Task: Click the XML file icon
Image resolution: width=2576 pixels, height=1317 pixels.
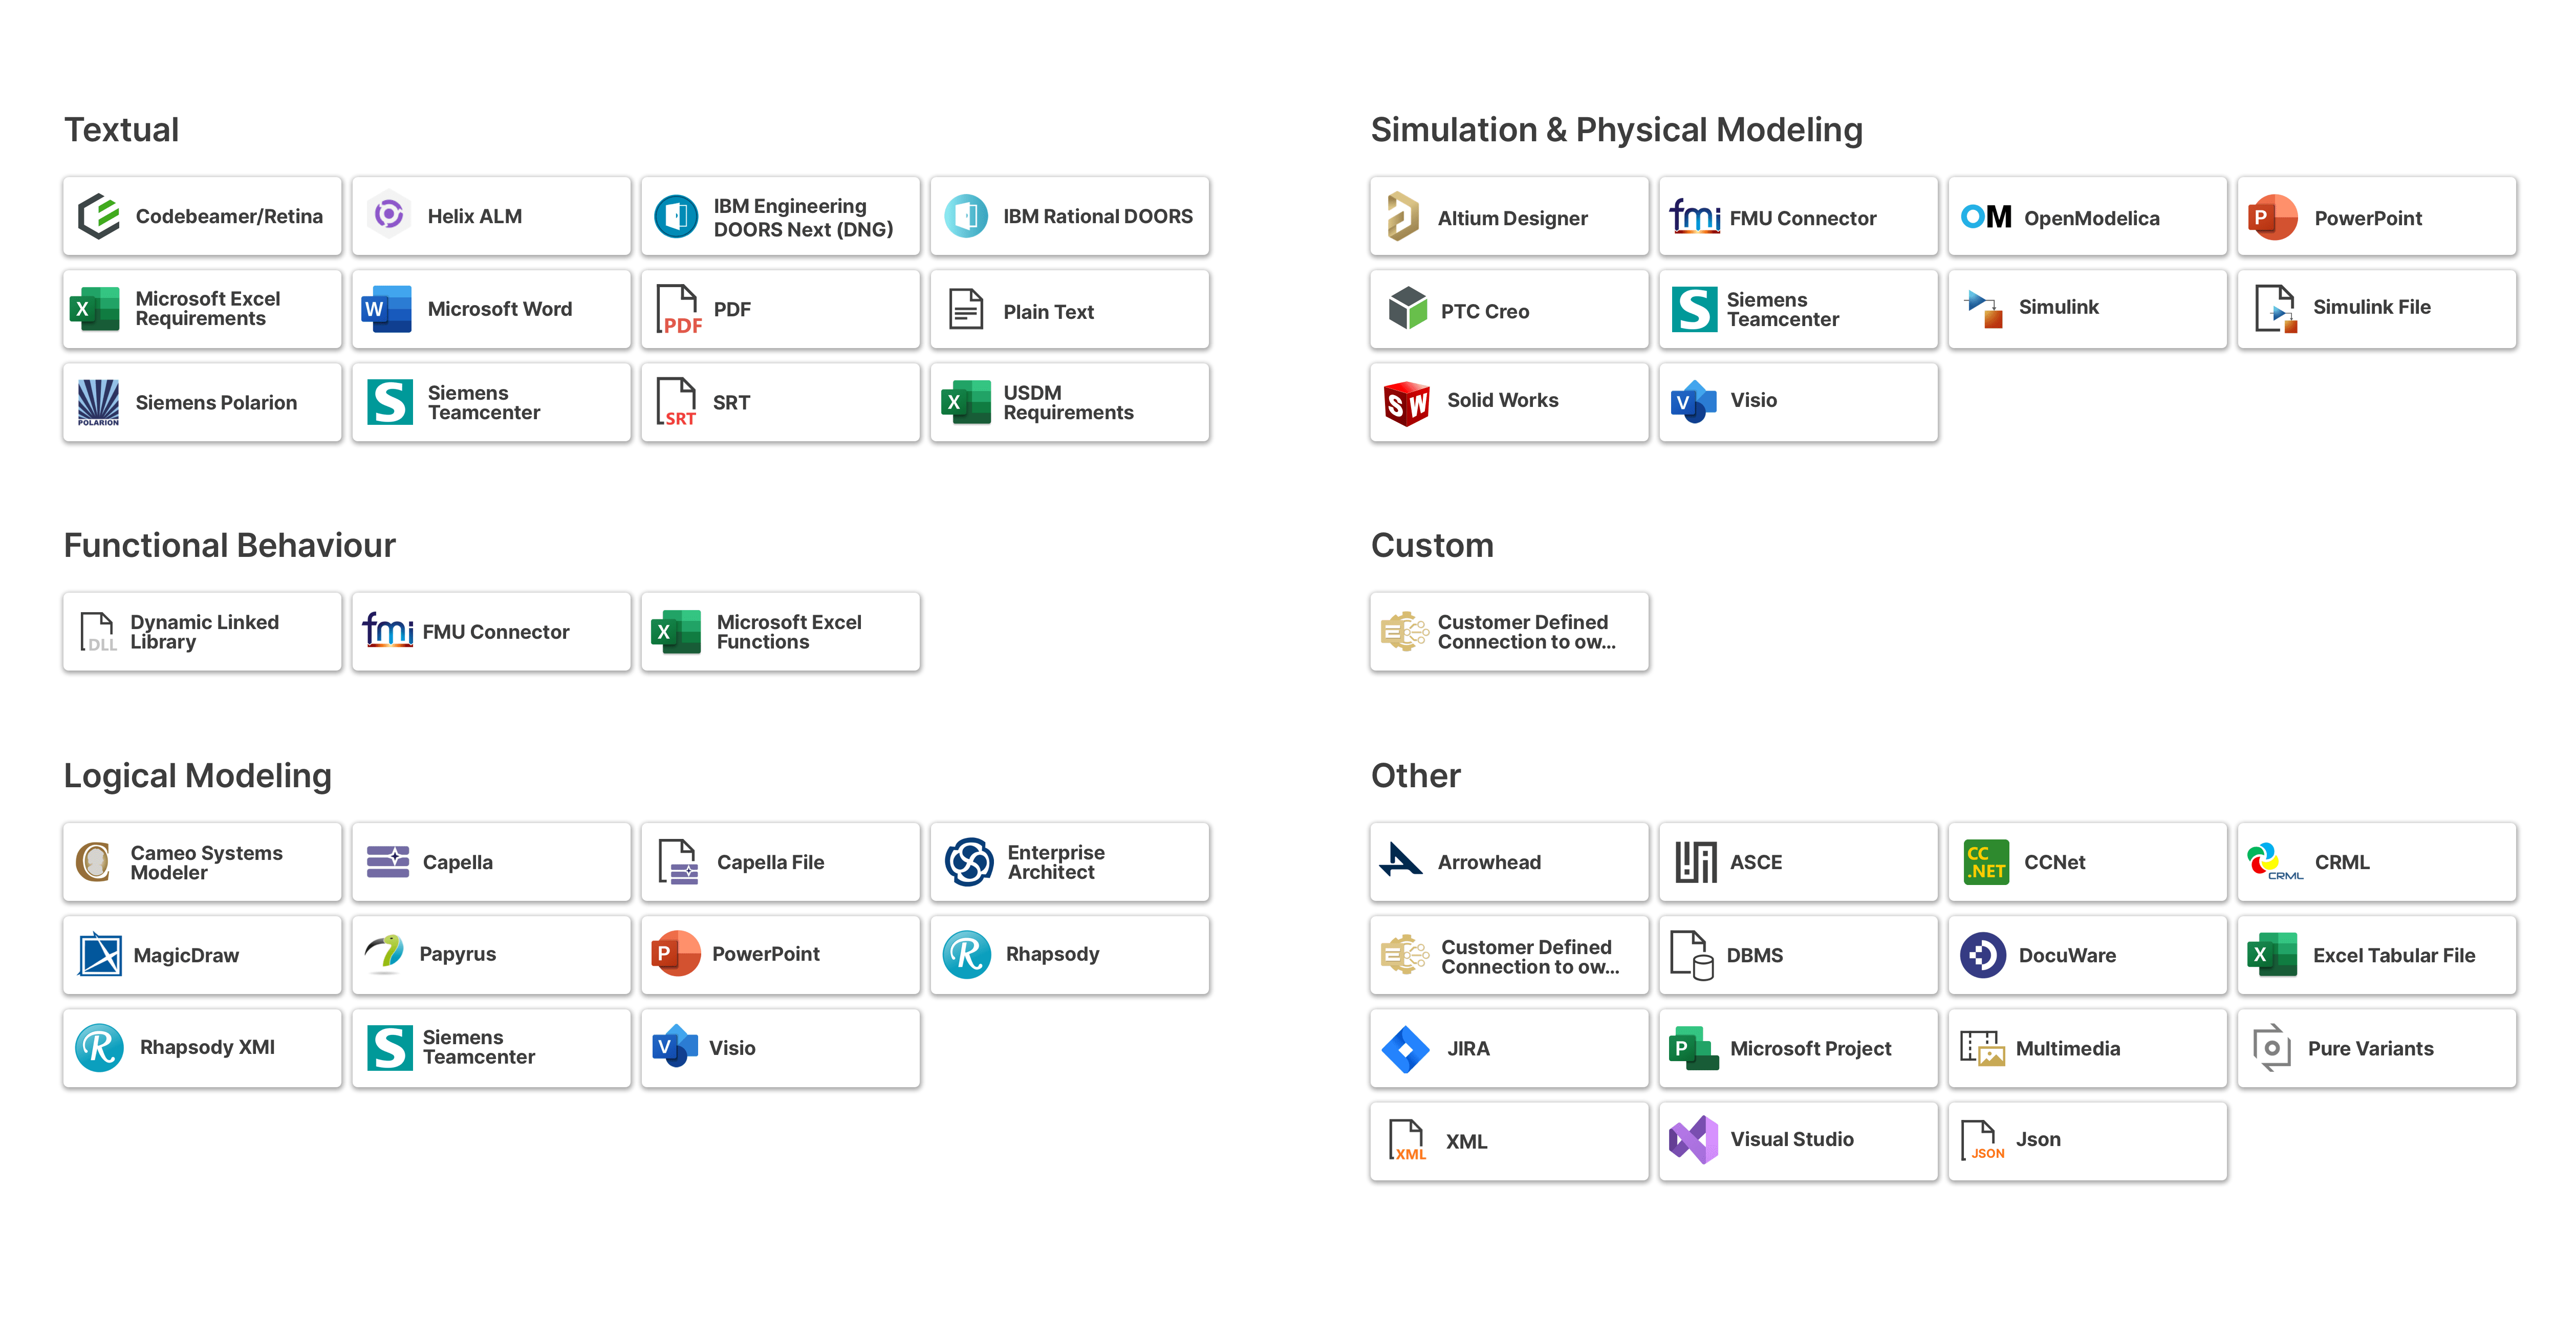Action: click(1407, 1140)
